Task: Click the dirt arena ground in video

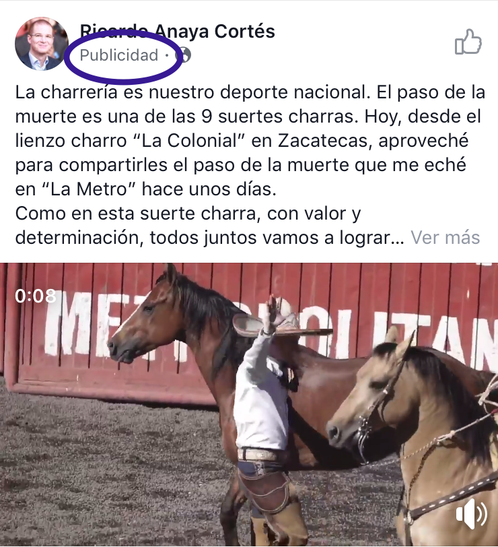Action: point(104,471)
